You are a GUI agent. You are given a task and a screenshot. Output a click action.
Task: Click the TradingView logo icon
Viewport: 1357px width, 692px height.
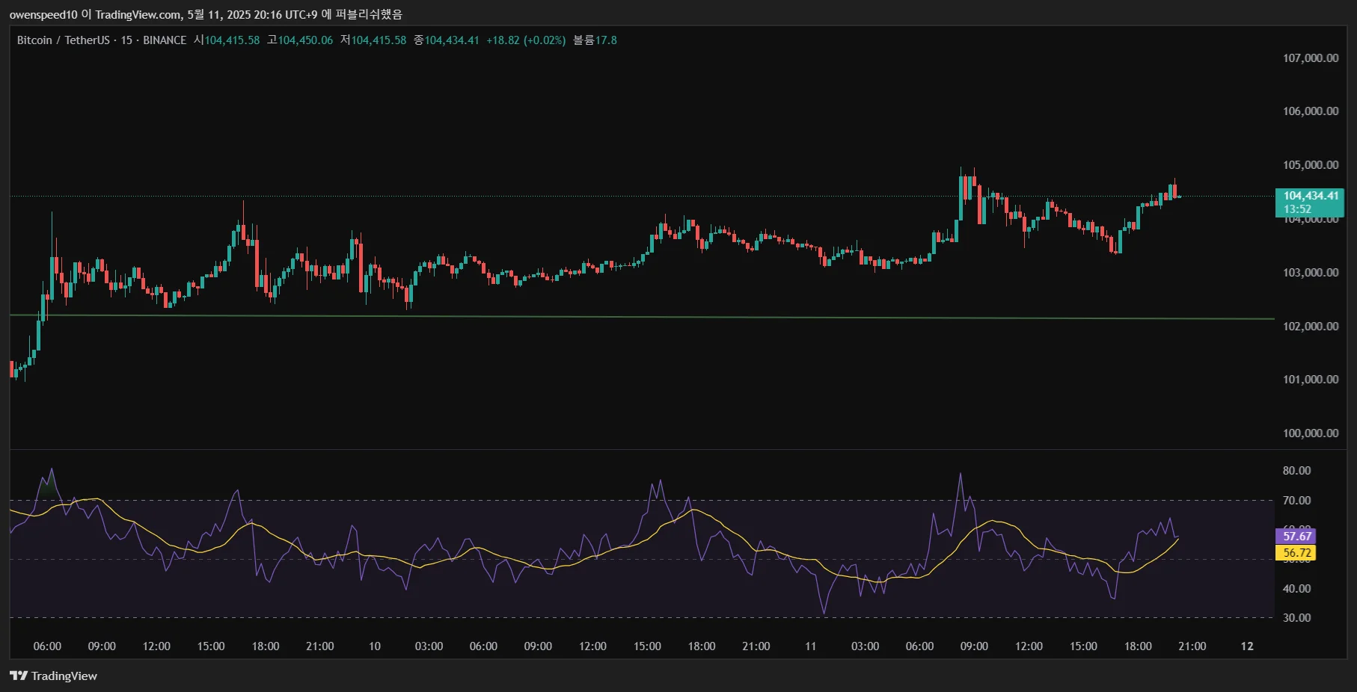[19, 676]
